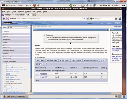Click the bookmark star in the URL bar
Image resolution: width=127 pixels, height=99 pixels.
(83, 19)
